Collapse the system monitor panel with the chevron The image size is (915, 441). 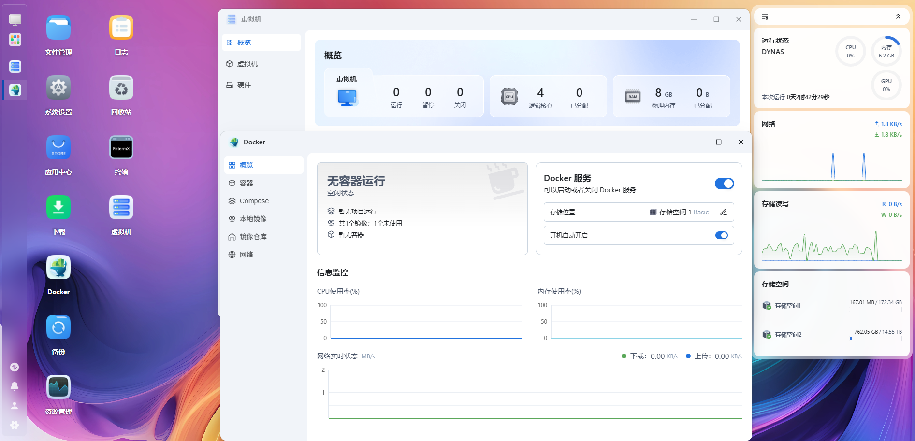point(899,16)
